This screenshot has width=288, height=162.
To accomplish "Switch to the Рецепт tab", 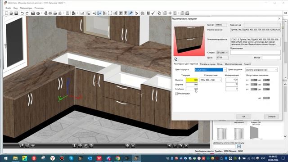I will [247, 64].
